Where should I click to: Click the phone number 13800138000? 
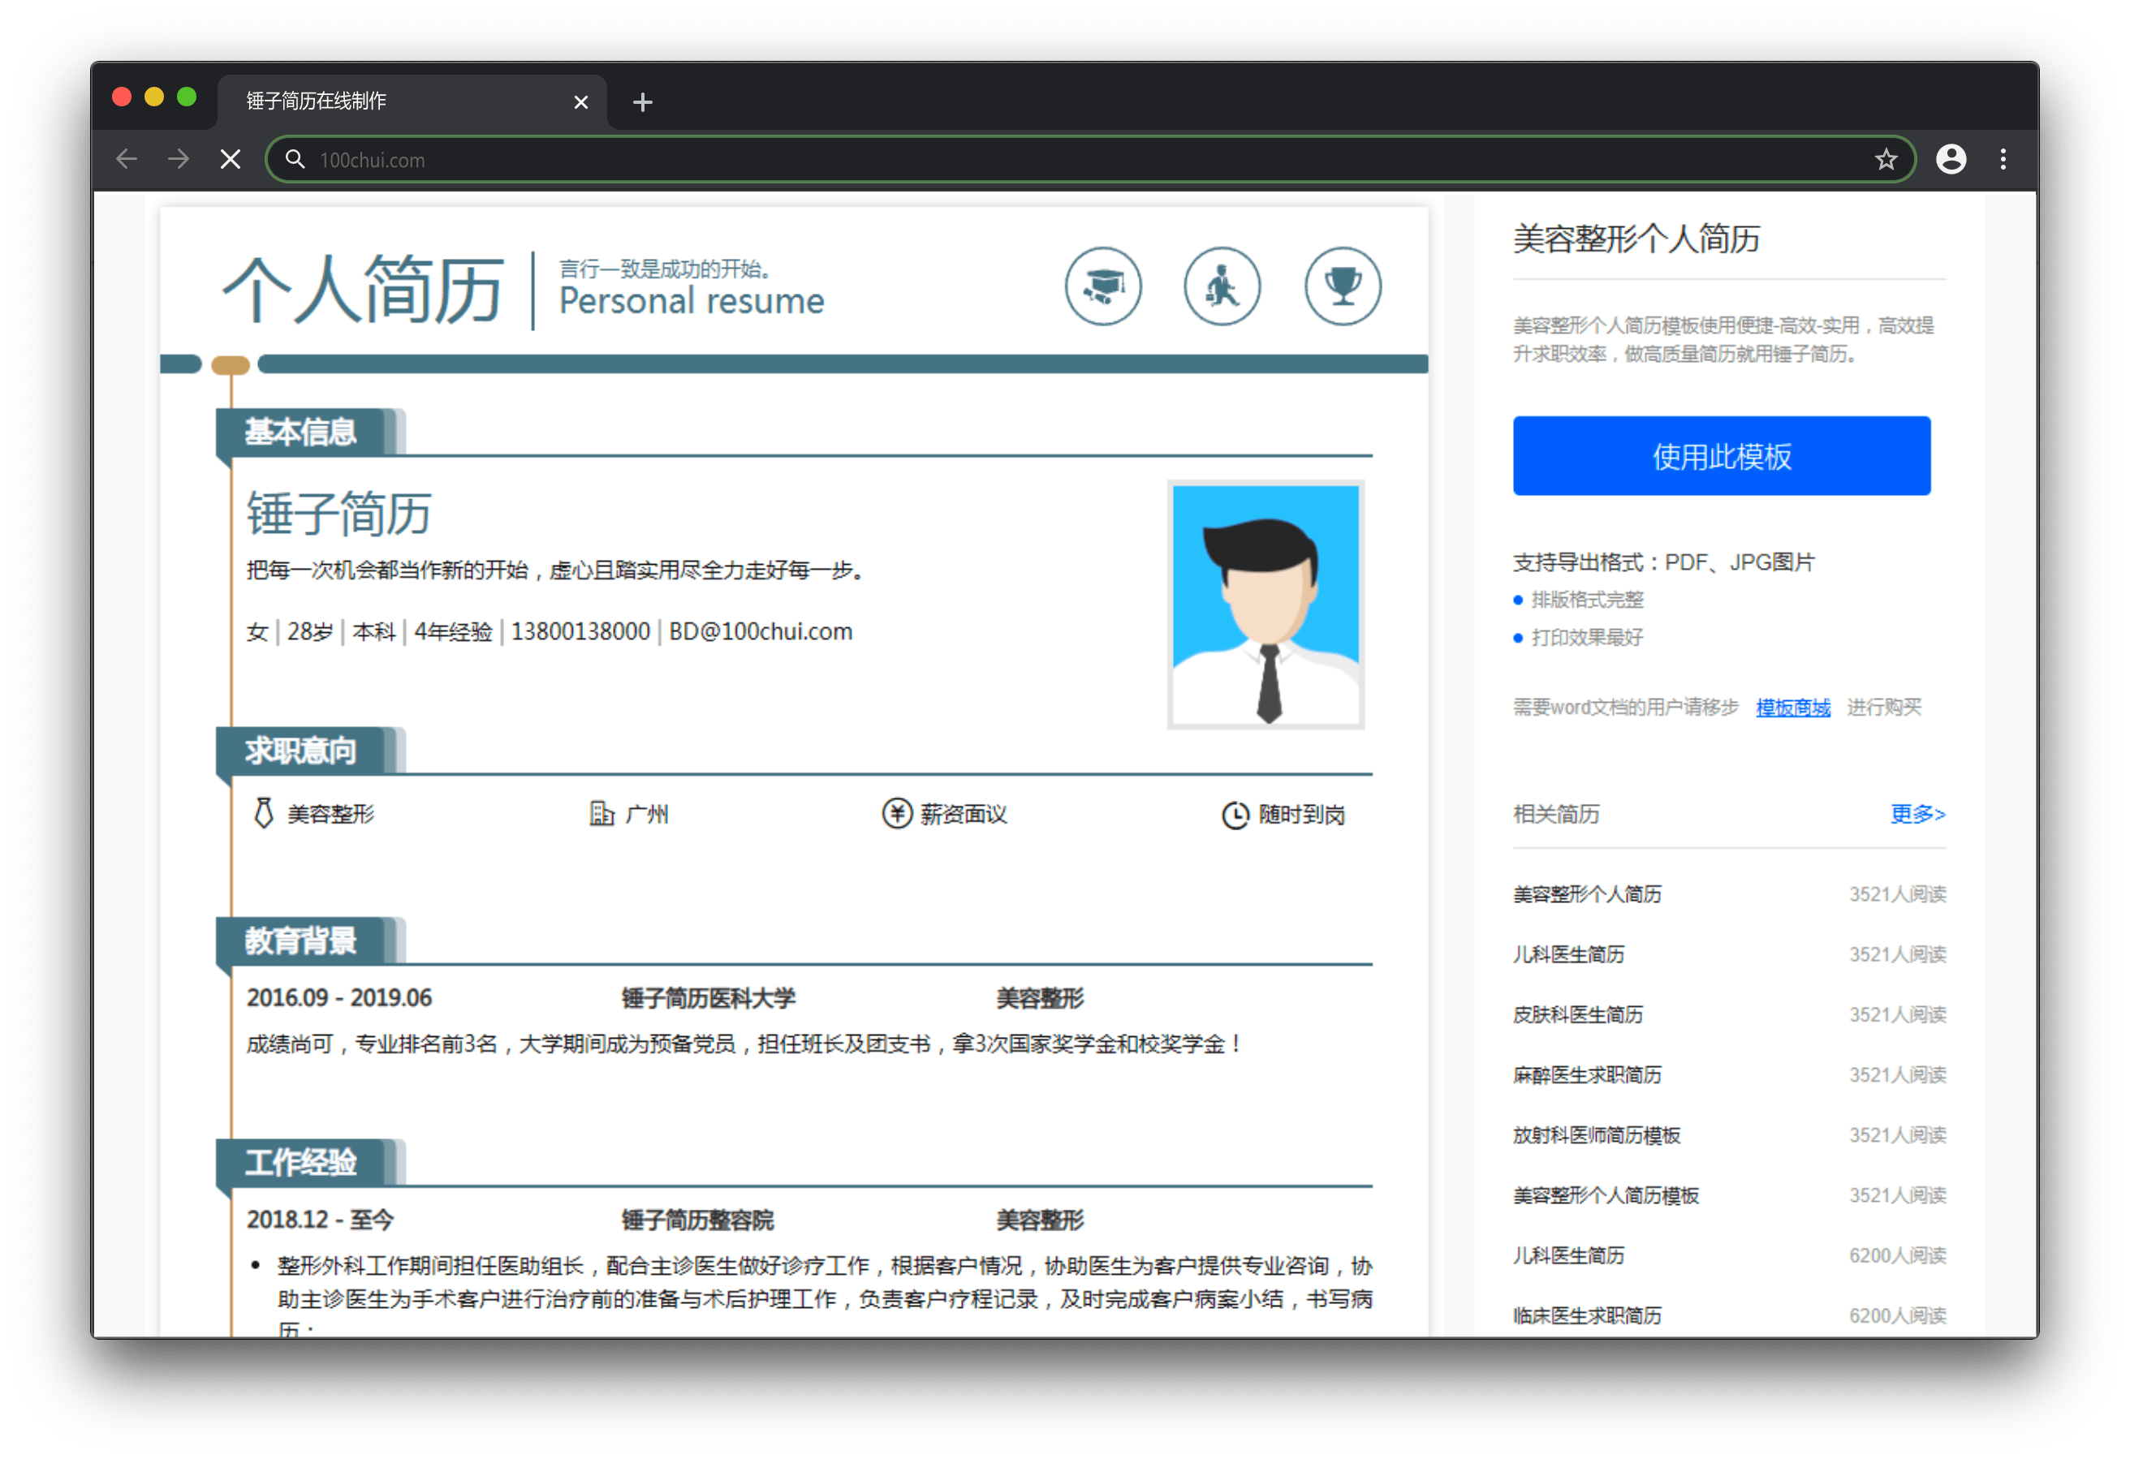coord(580,631)
